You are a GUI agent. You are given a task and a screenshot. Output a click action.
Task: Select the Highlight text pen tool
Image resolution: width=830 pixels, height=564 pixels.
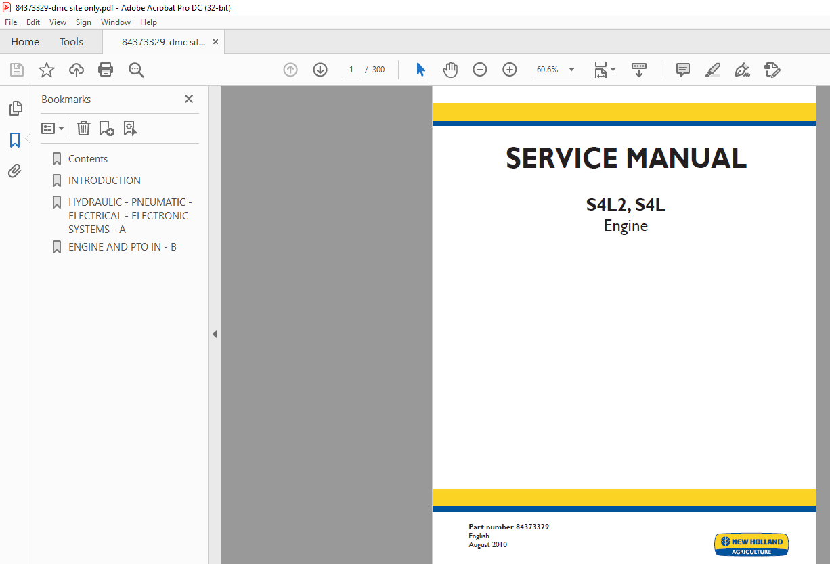click(x=712, y=70)
